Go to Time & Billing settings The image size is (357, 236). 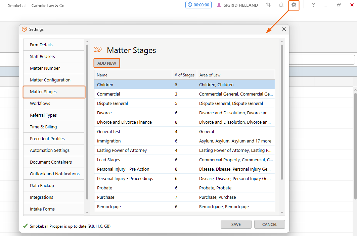54,127
